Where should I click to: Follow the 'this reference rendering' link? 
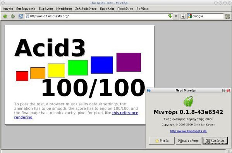pos(125,113)
